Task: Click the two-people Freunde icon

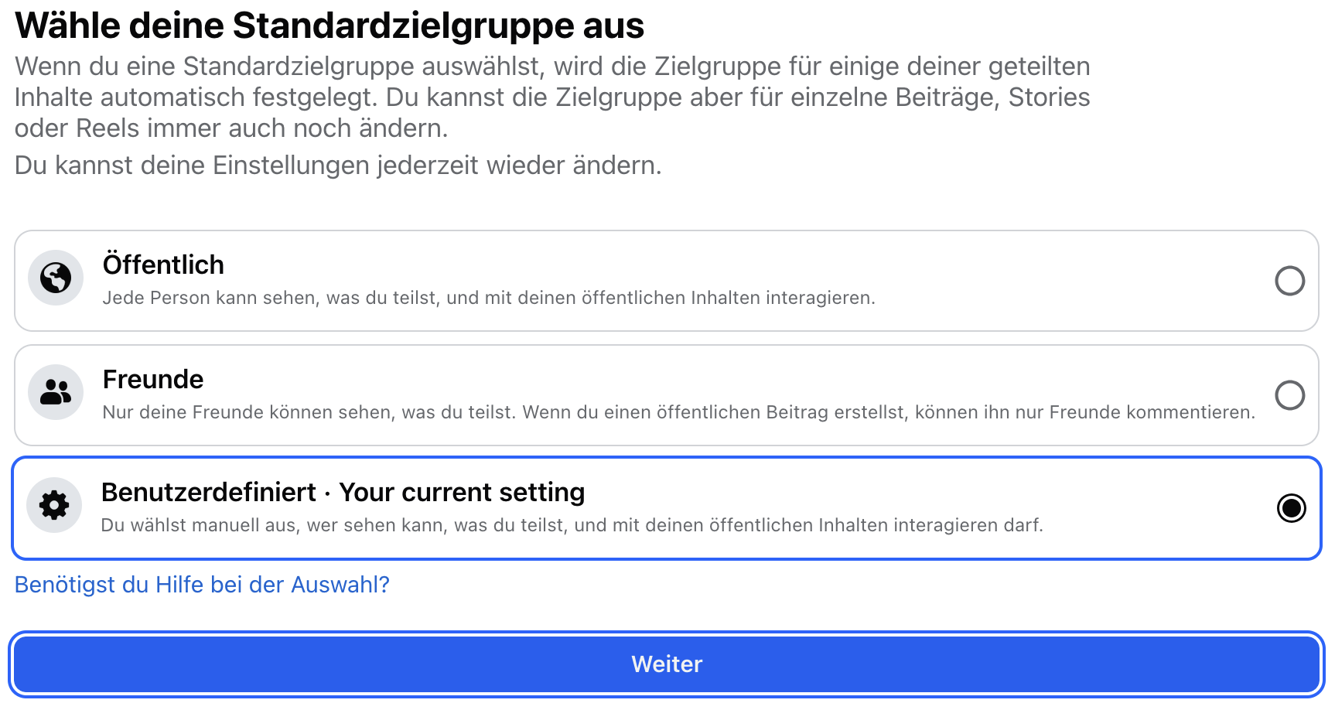Action: pos(56,392)
